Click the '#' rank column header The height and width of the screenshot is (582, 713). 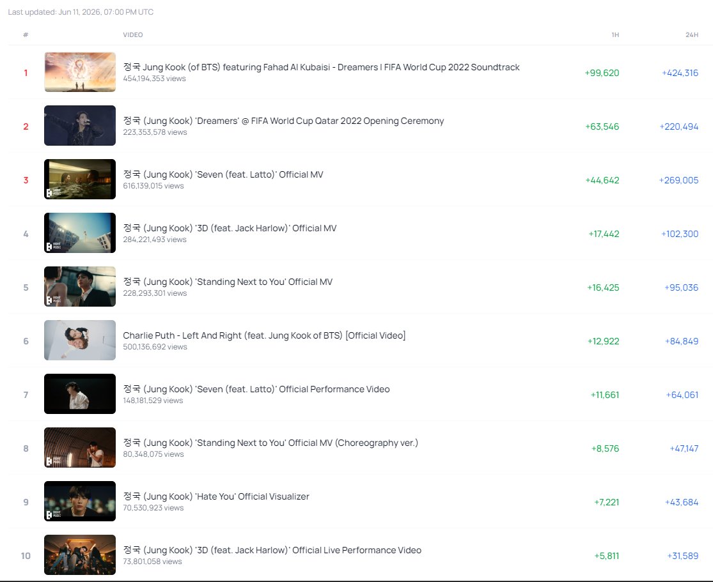[26, 34]
